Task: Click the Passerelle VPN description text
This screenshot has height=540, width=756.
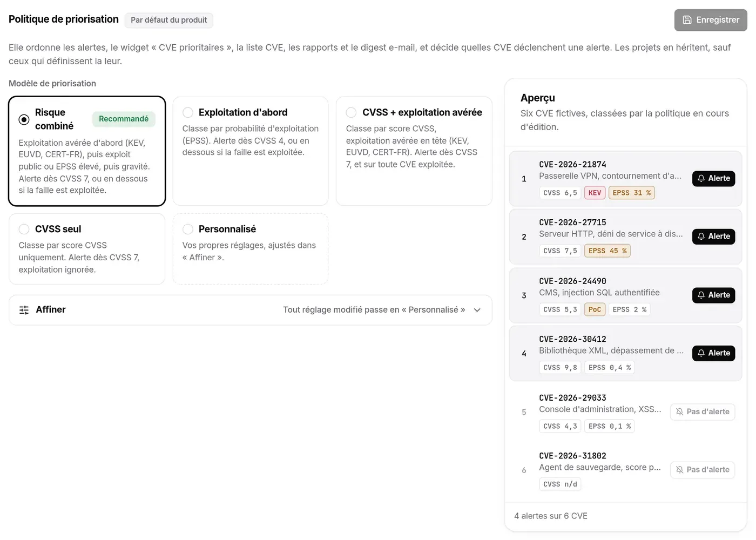Action: (610, 176)
